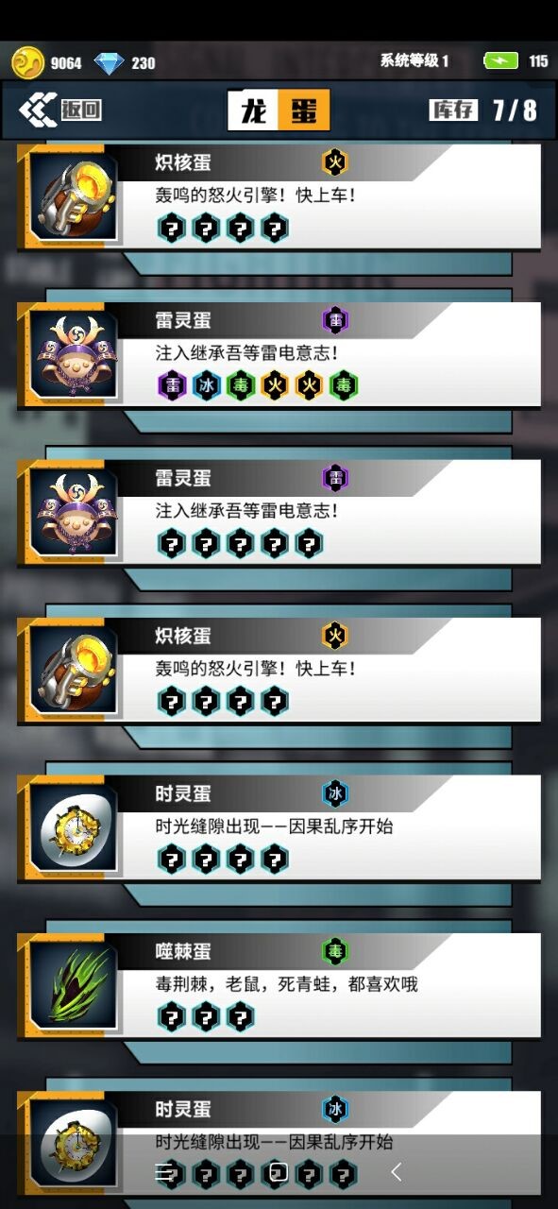Tap the purple 雷 element badge on second 雷灵蛋
Screen dimensions: 558x1209
pyautogui.click(x=335, y=479)
